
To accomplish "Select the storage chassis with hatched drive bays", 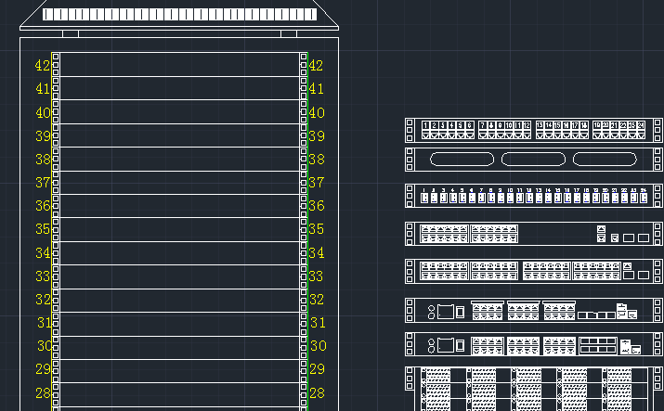I will coord(534,389).
